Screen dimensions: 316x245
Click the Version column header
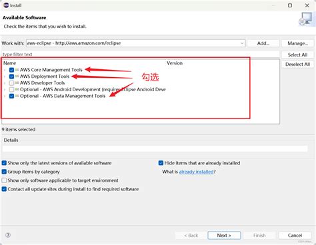[175, 63]
